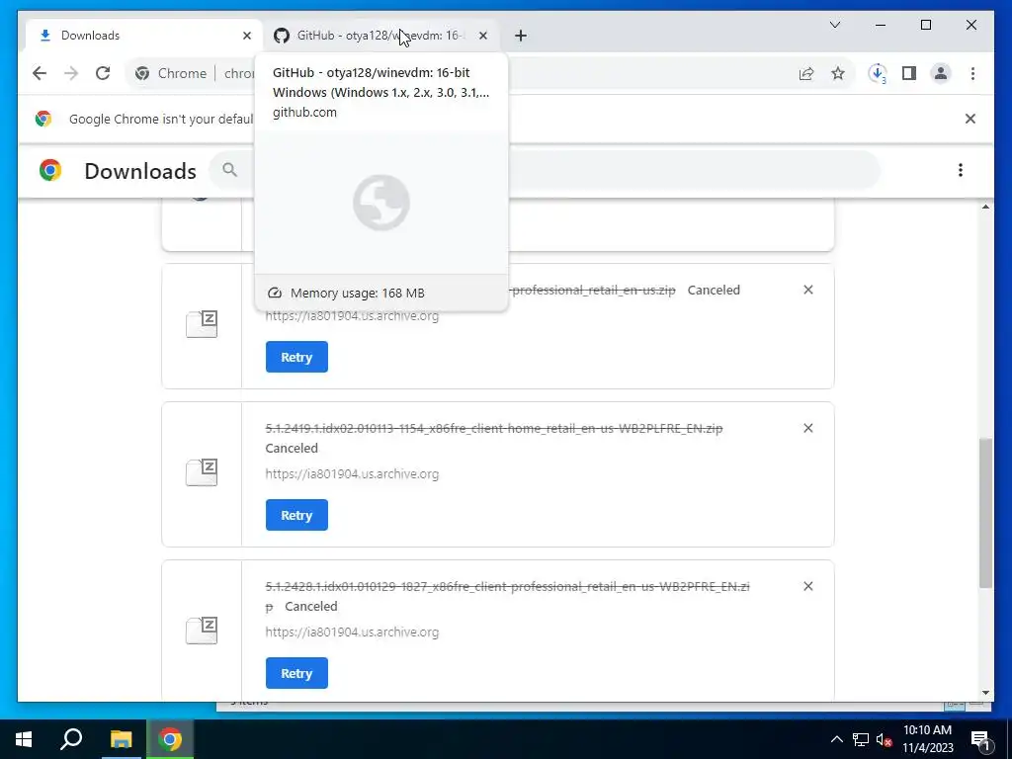Go back to previous page

point(40,73)
